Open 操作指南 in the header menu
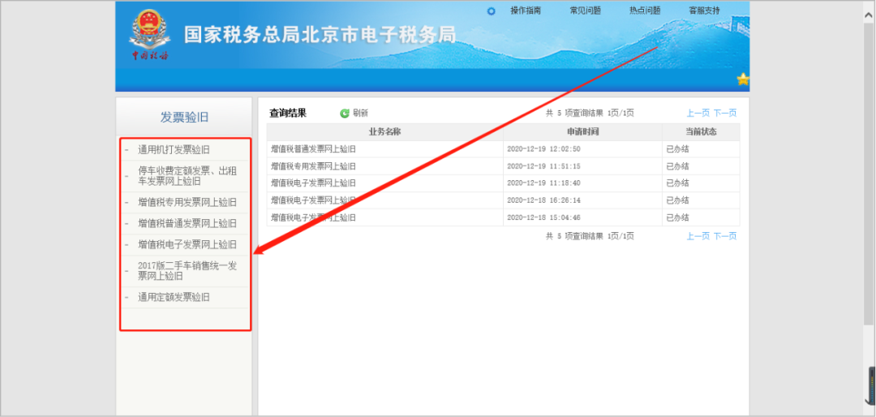 525,11
